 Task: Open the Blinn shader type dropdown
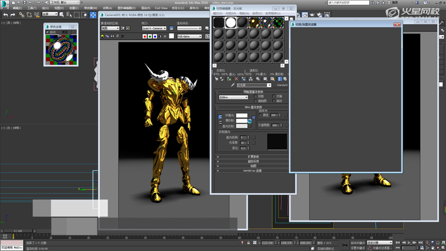232,97
